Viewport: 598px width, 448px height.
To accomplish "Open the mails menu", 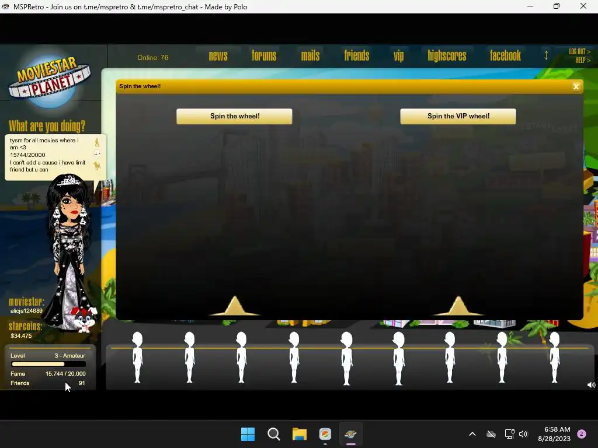I will pyautogui.click(x=311, y=56).
